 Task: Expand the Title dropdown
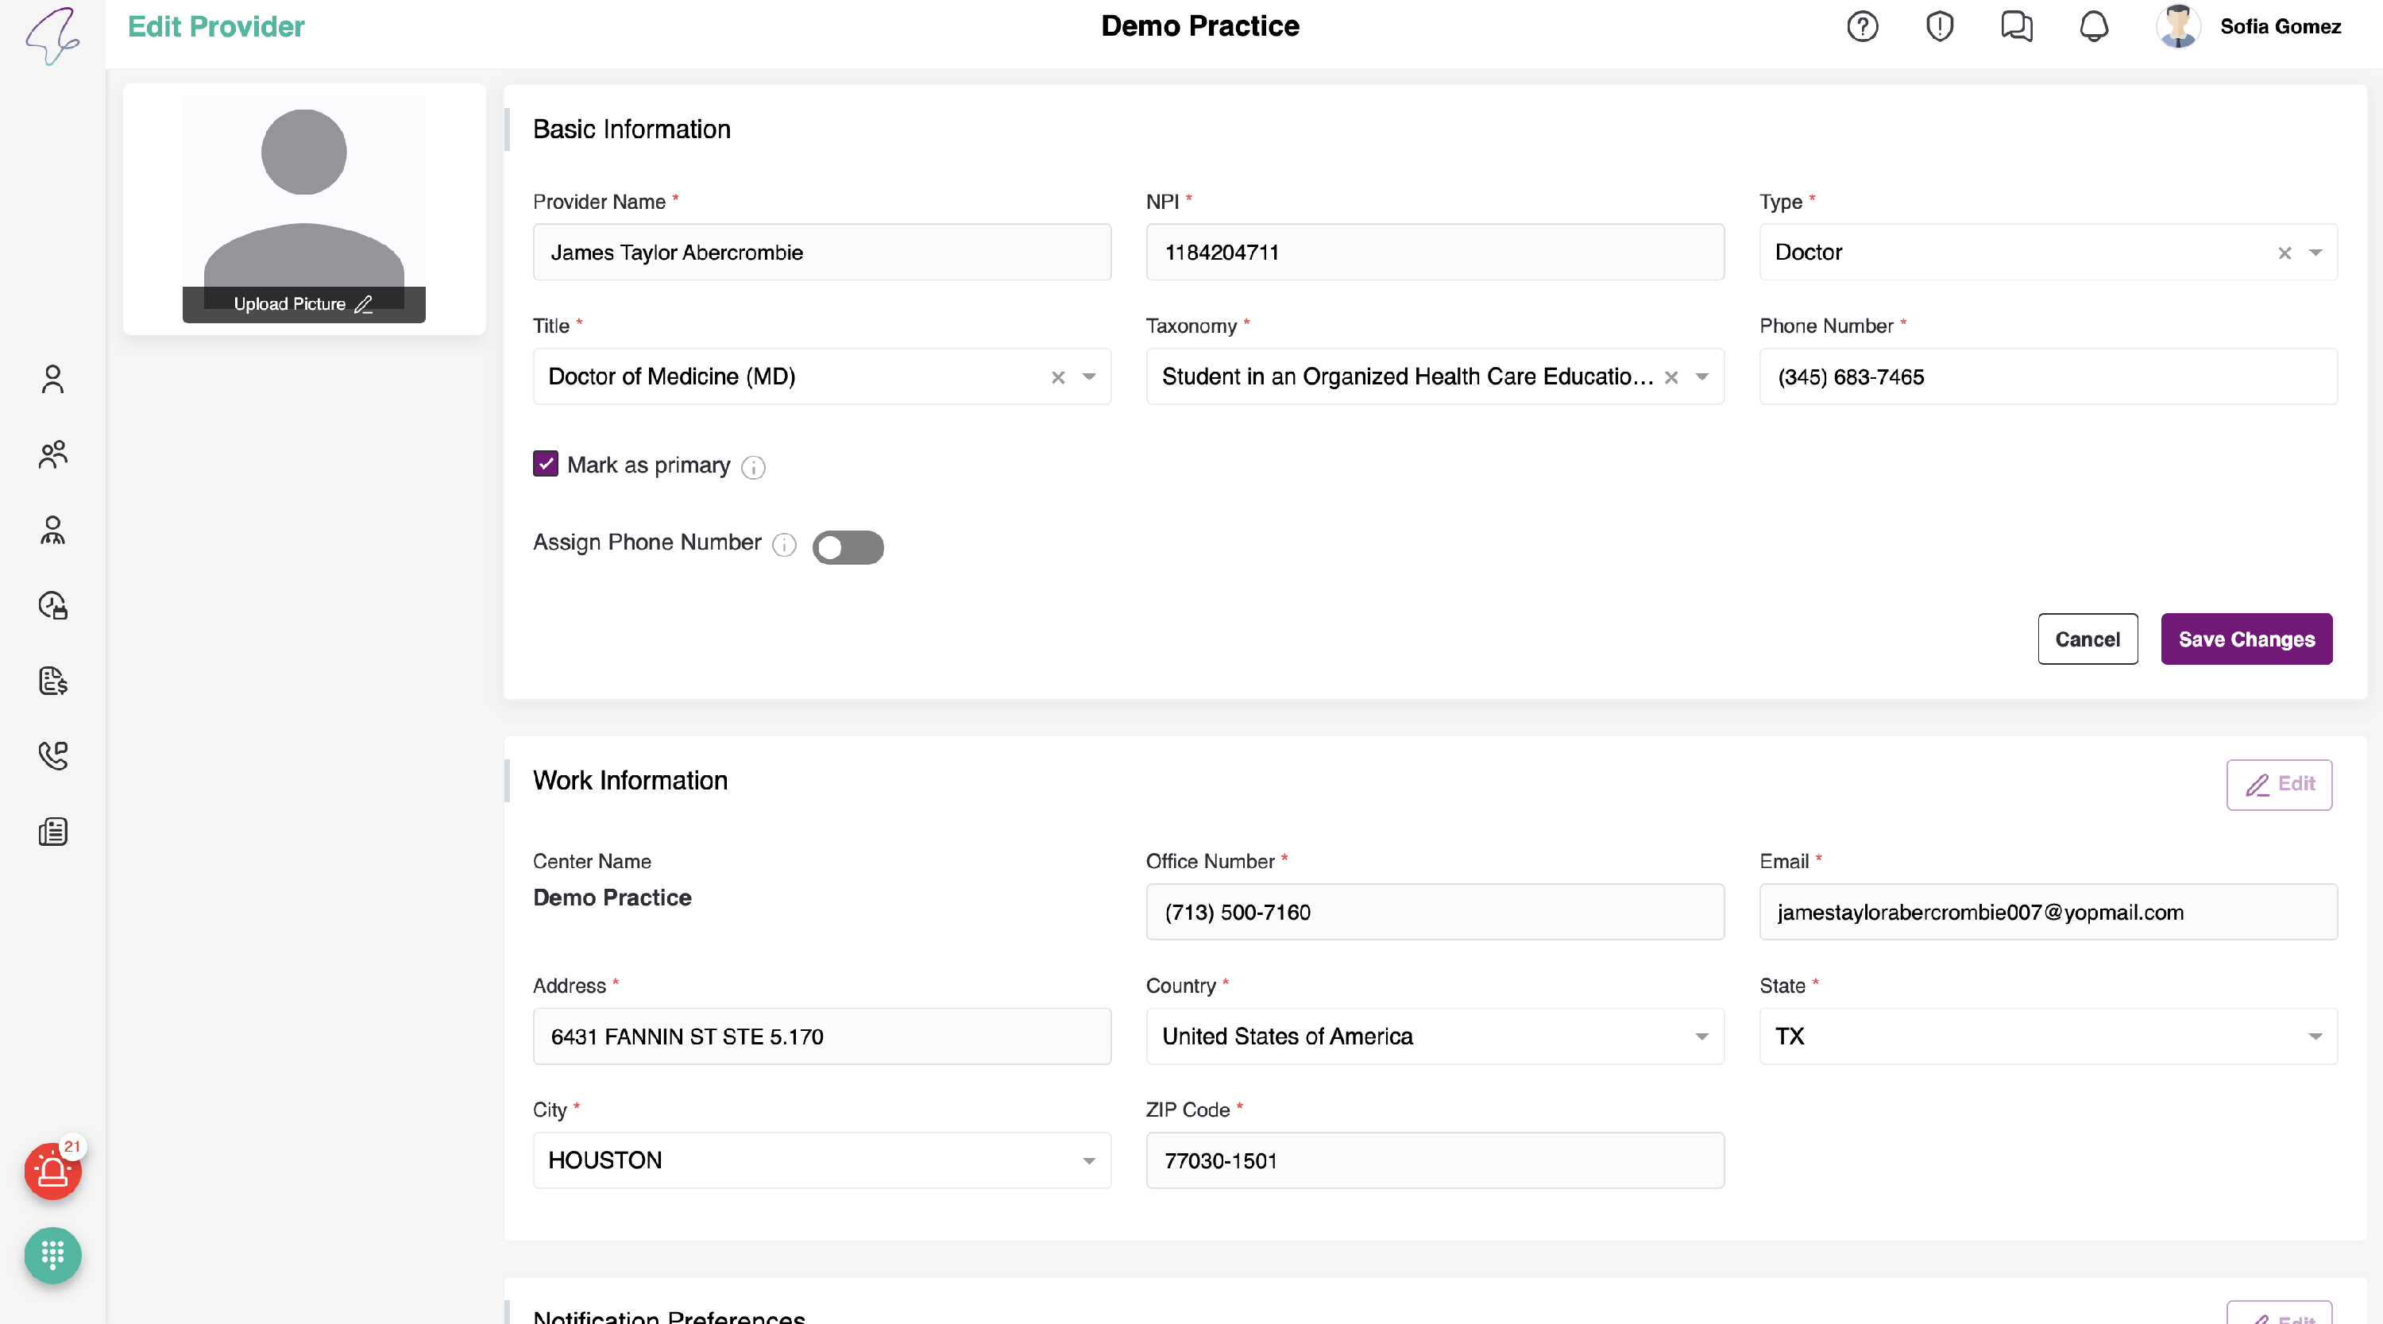pos(1089,376)
